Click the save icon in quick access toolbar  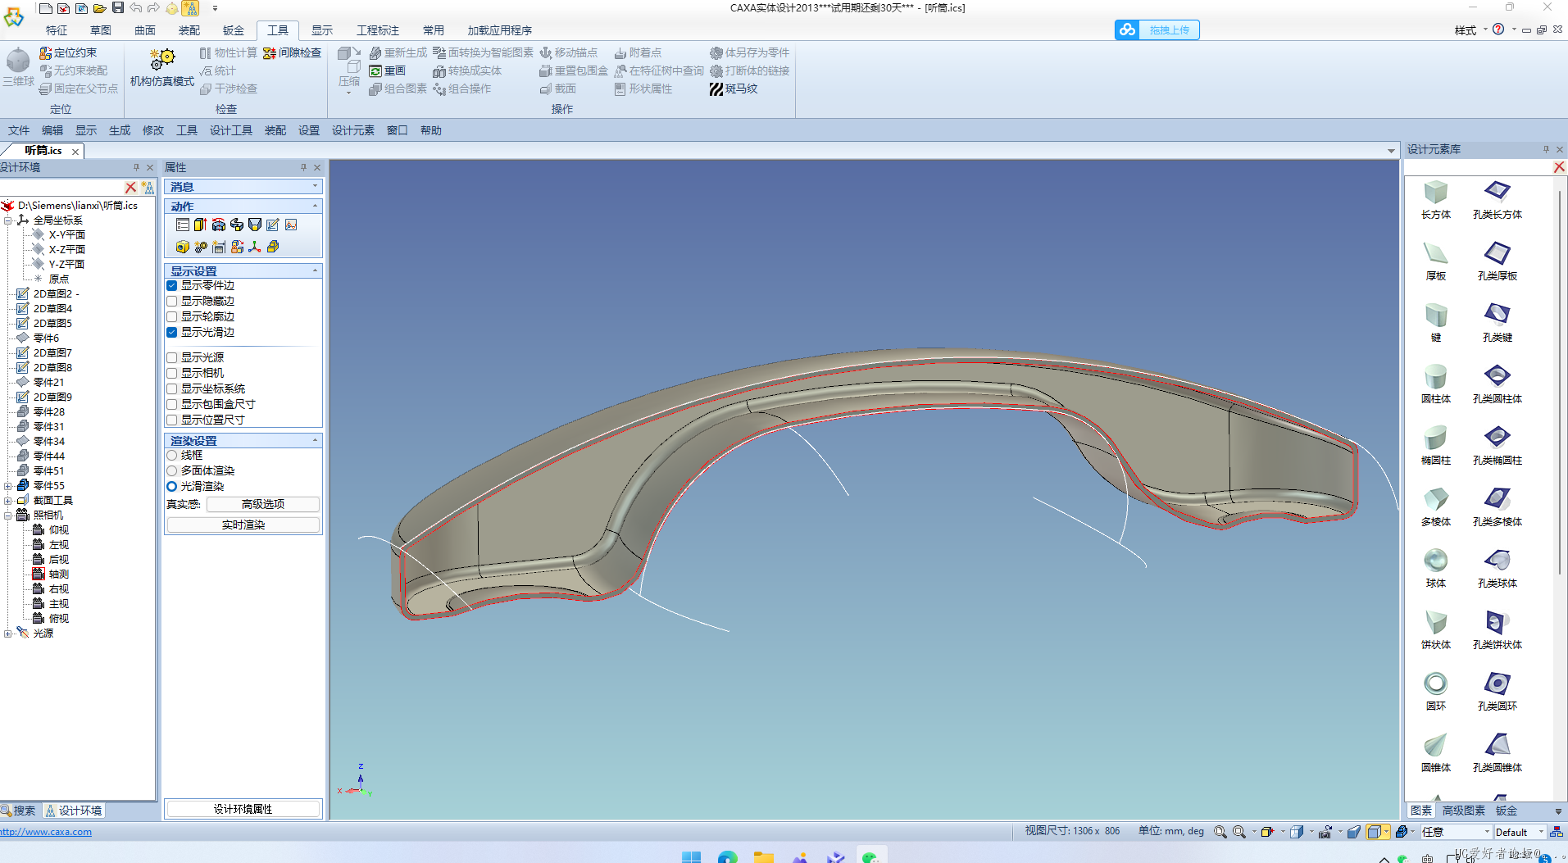[118, 8]
